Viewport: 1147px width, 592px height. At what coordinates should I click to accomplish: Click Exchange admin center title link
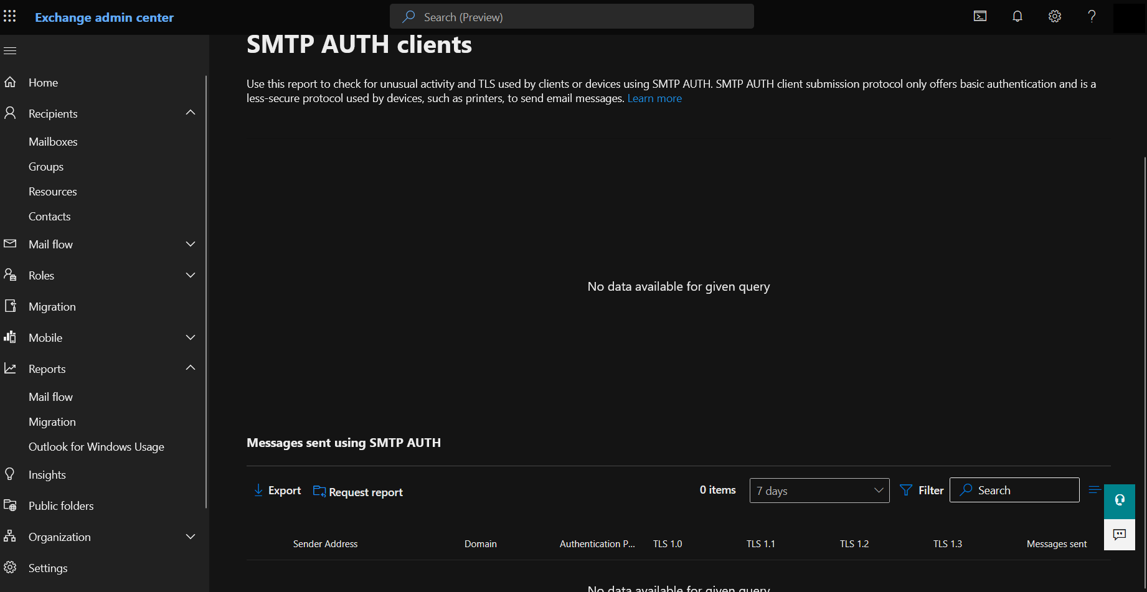[x=104, y=17]
